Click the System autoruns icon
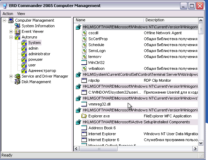 point(24,43)
